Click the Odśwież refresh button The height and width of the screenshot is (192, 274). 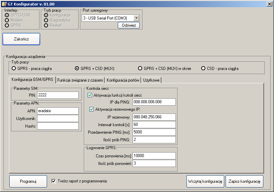[x=129, y=25]
